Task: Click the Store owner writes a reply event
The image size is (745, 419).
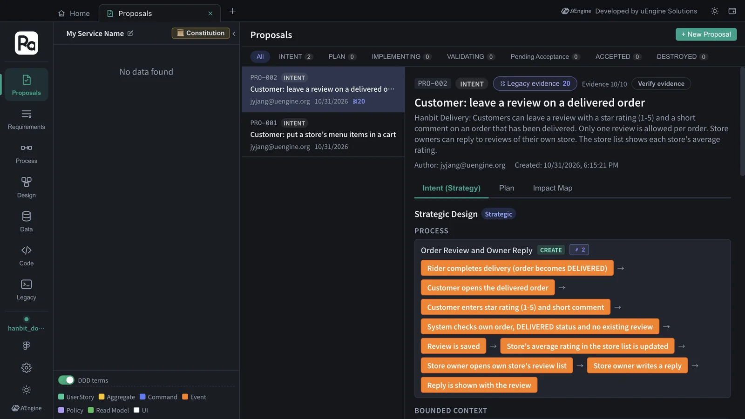Action: click(637, 366)
